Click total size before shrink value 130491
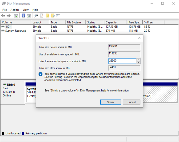This screenshot has height=142, width=179. (124, 47)
